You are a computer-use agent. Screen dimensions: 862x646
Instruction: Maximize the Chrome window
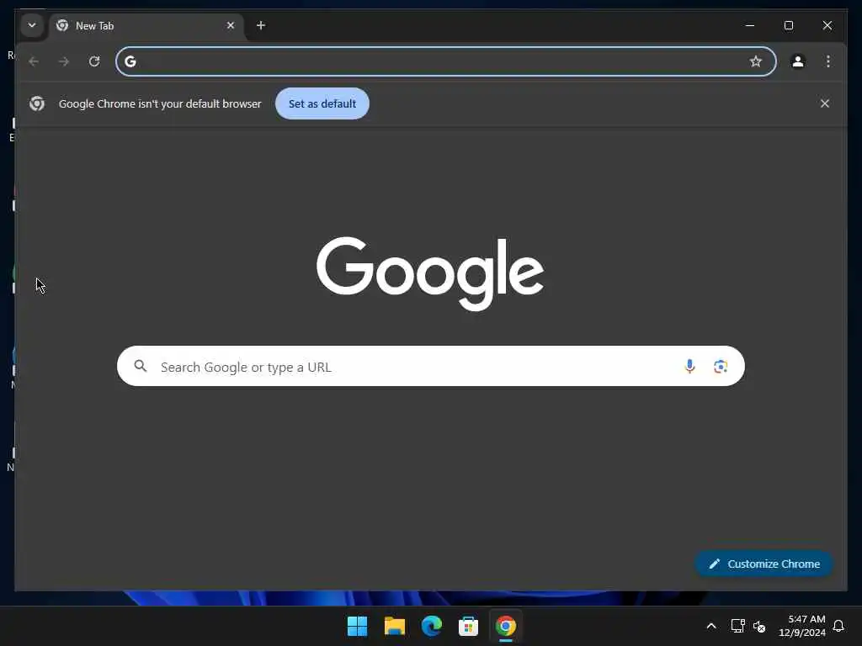788,25
